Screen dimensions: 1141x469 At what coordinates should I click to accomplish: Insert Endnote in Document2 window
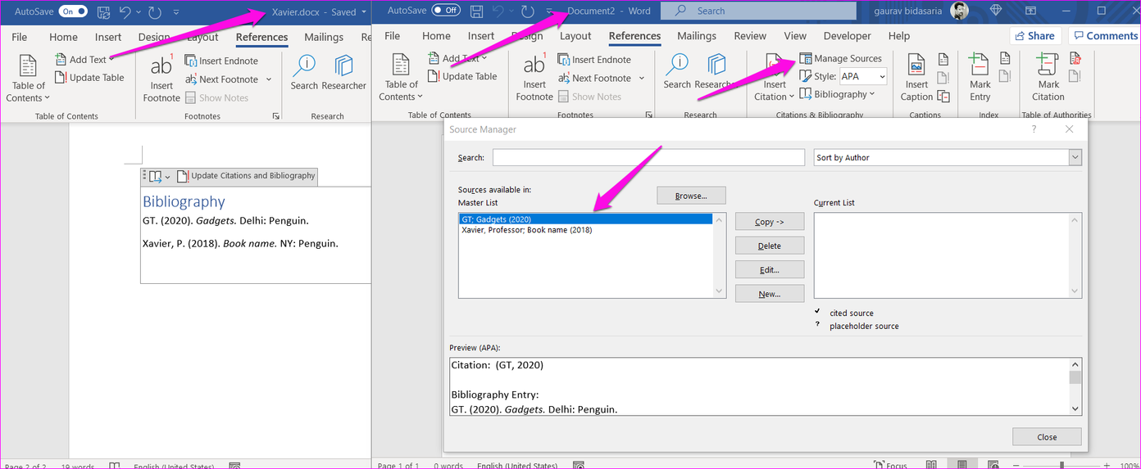594,59
